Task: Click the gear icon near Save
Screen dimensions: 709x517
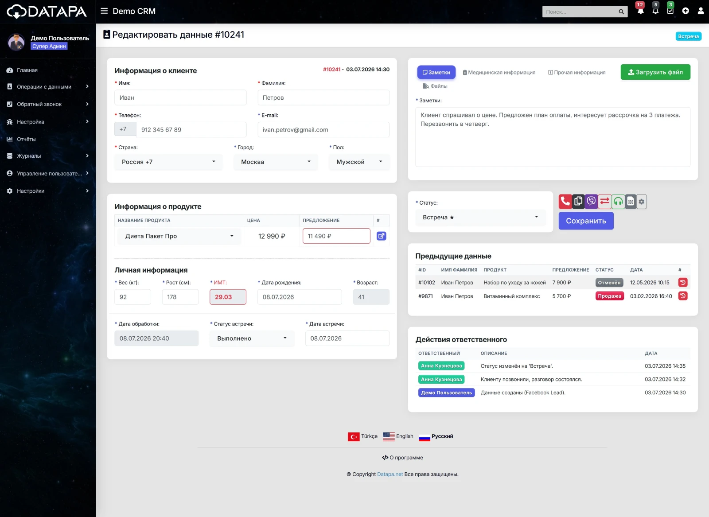Action: click(x=642, y=202)
